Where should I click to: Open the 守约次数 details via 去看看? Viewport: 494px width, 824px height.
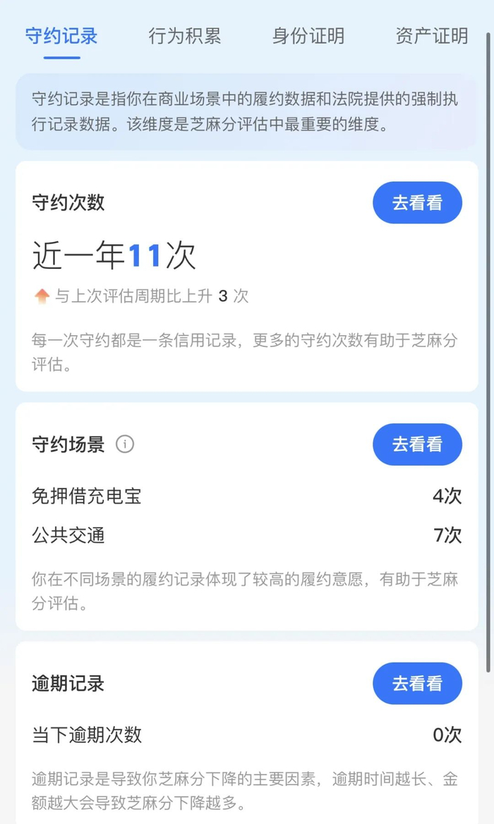417,202
